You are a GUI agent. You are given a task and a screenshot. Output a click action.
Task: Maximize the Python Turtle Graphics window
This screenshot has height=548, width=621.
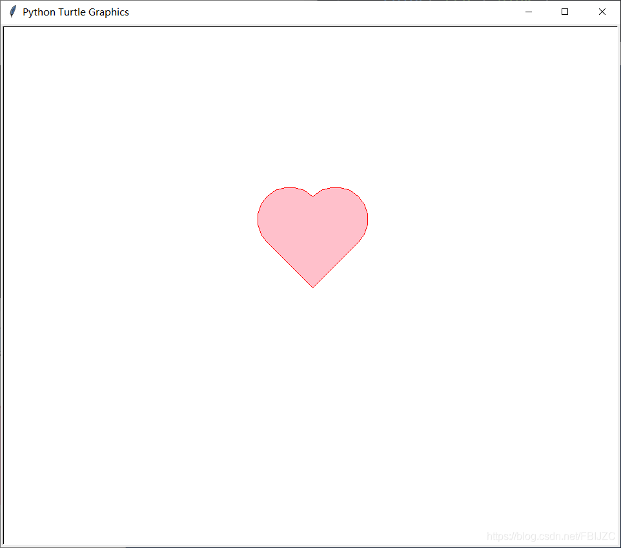pos(565,12)
